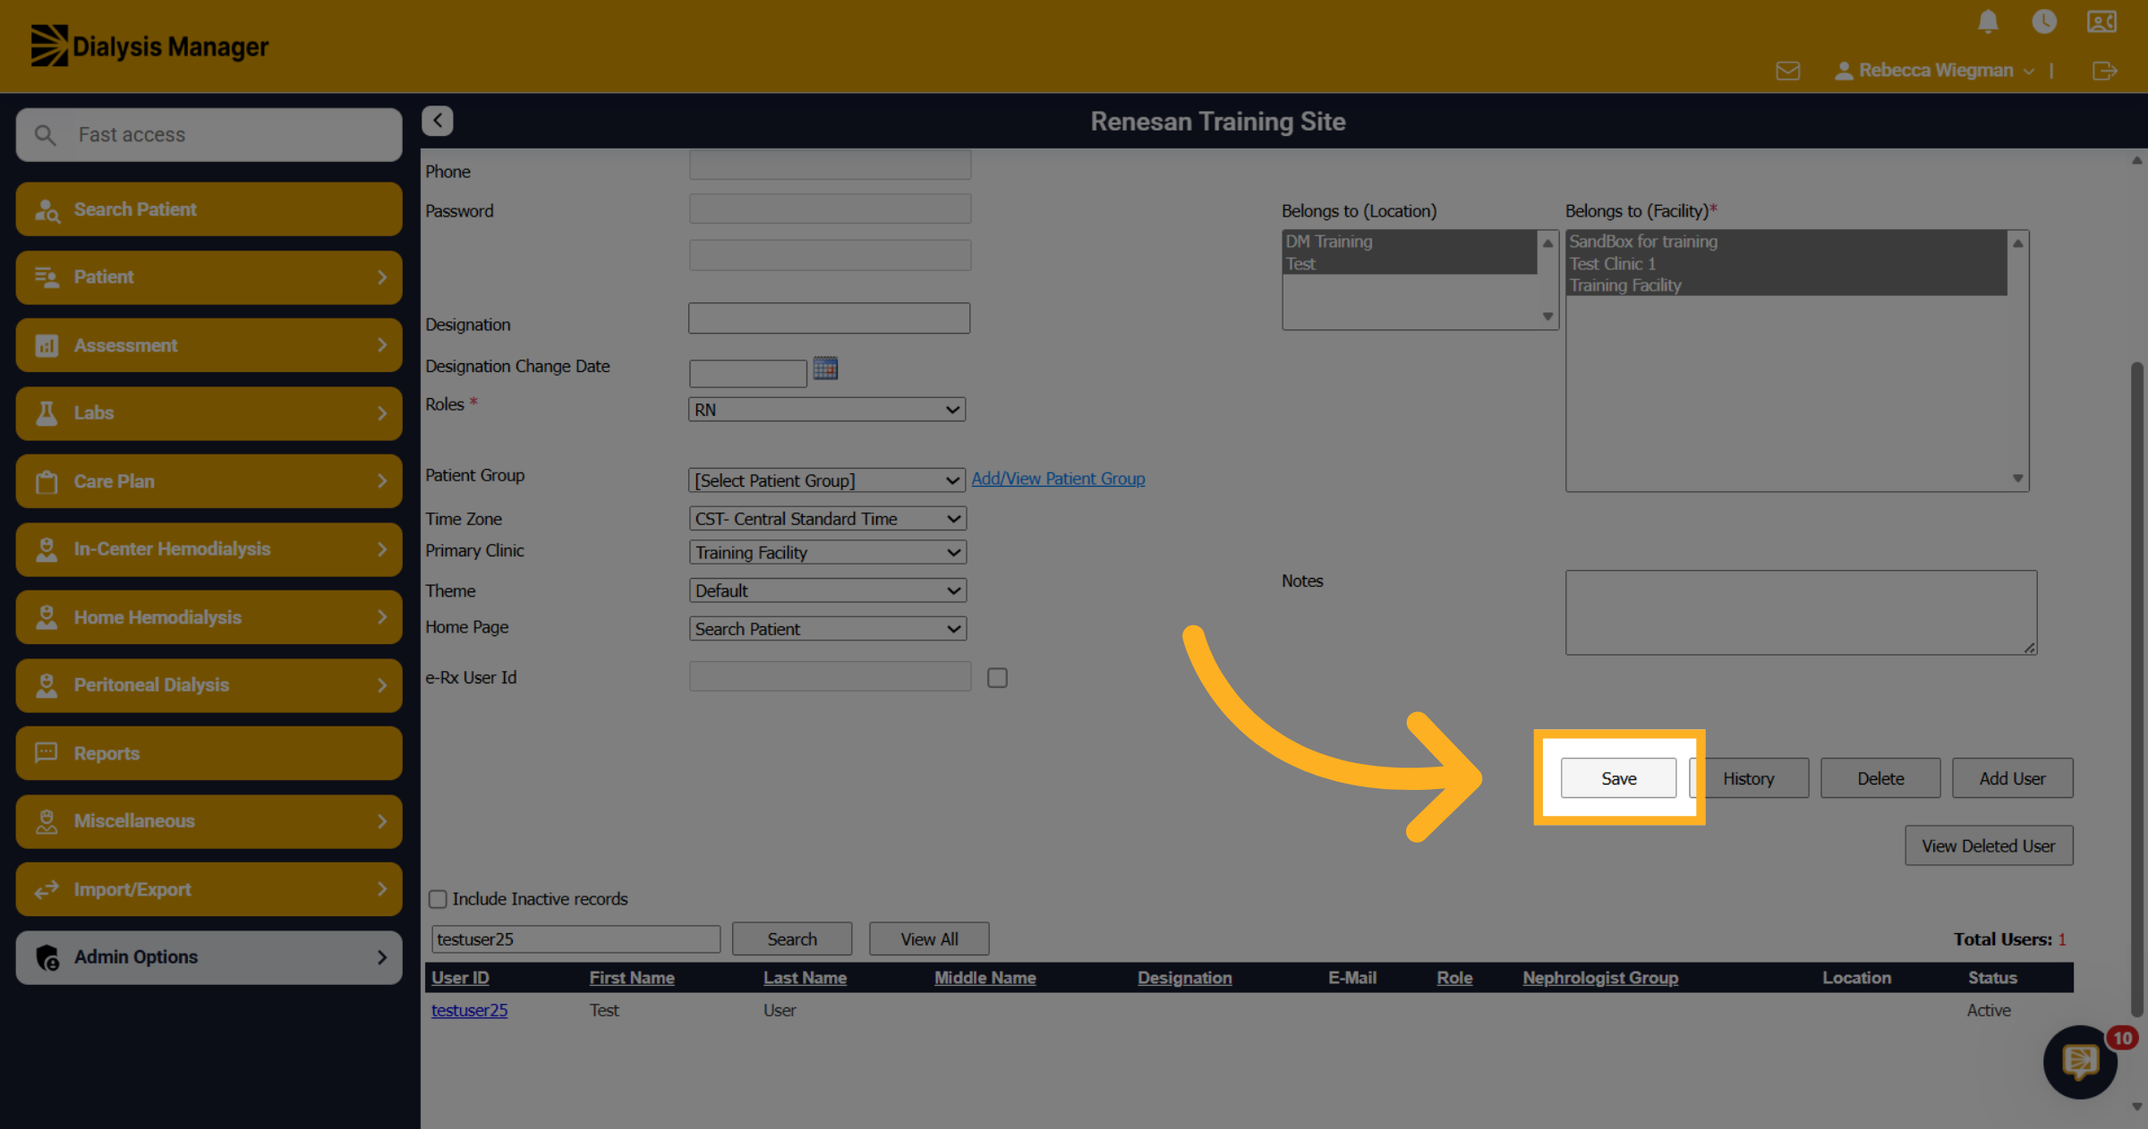Click the user search input field
Image resolution: width=2148 pixels, height=1129 pixels.
click(575, 939)
